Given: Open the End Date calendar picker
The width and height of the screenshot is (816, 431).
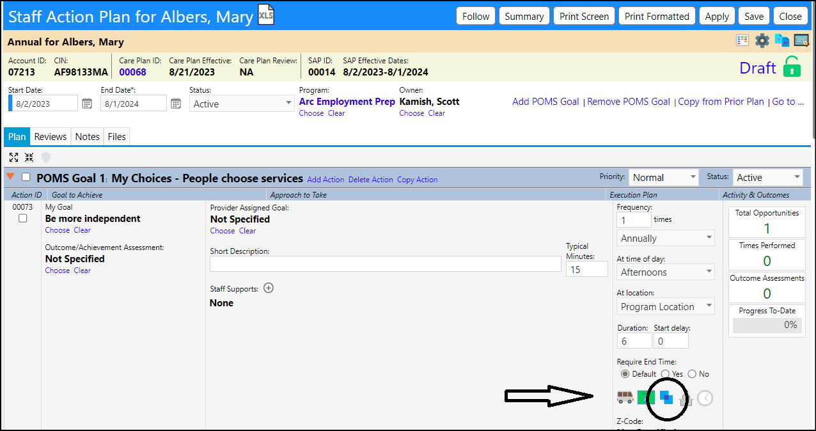Looking at the screenshot, I should [x=176, y=103].
